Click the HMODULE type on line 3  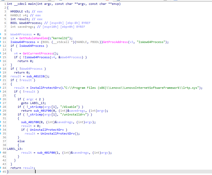(17, 11)
